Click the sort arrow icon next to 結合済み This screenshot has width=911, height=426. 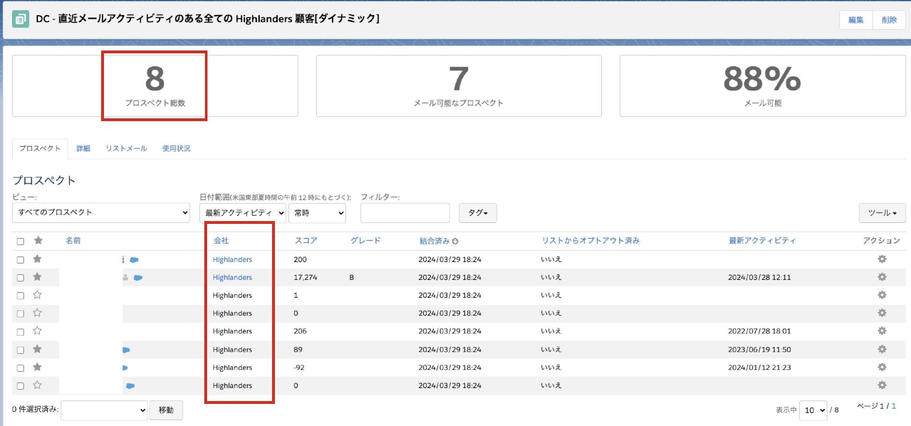point(455,241)
